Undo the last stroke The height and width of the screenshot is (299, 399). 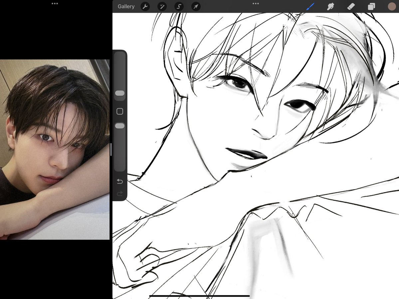point(120,181)
